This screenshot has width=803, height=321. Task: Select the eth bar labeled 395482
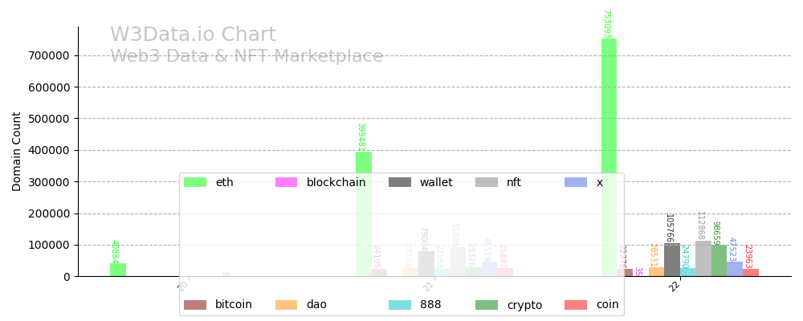point(363,162)
